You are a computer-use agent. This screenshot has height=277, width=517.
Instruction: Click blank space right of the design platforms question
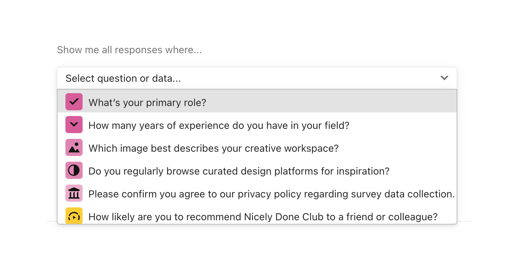point(422,171)
